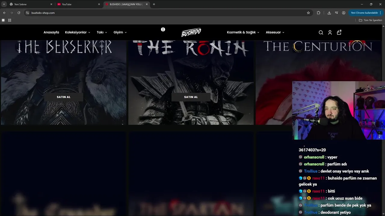The image size is (385, 216).
Task: Go to Anasayfa menu link
Action: [51, 32]
